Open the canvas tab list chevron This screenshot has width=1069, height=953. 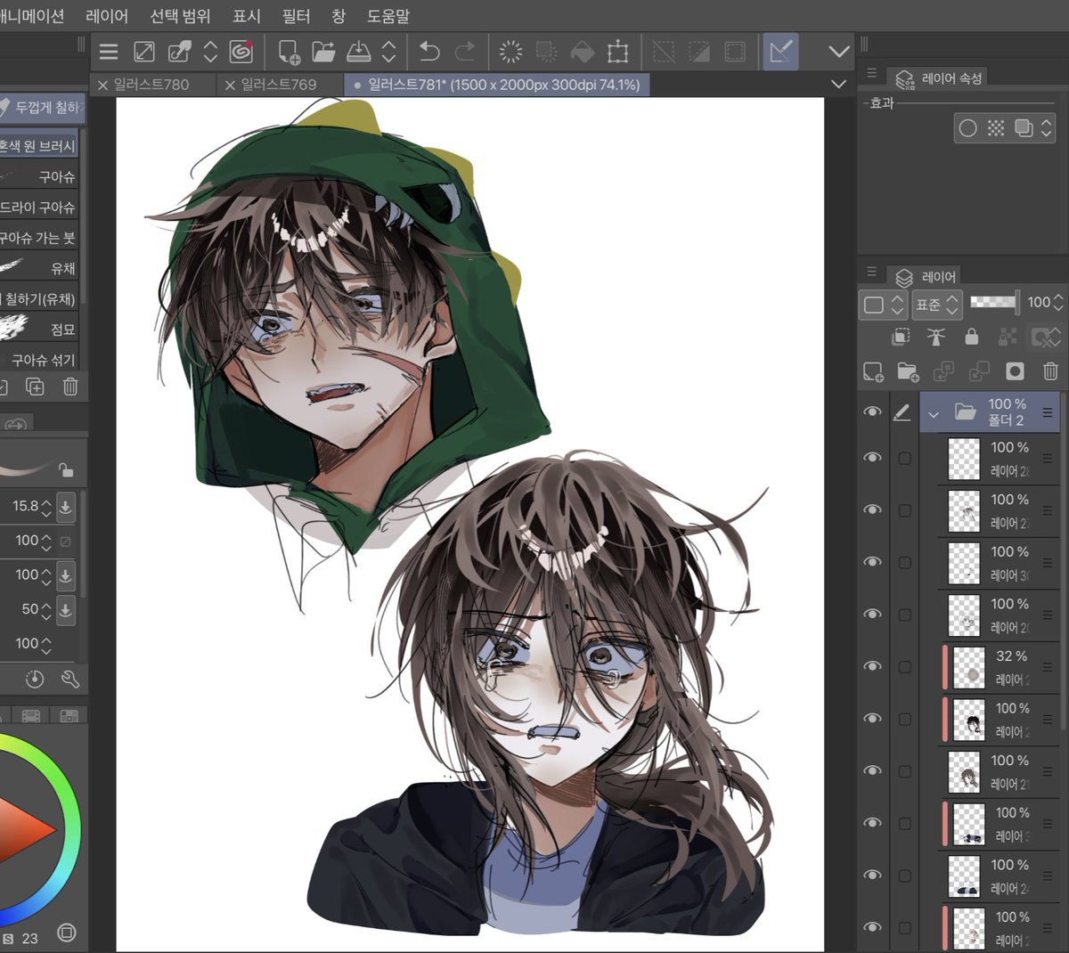(838, 84)
